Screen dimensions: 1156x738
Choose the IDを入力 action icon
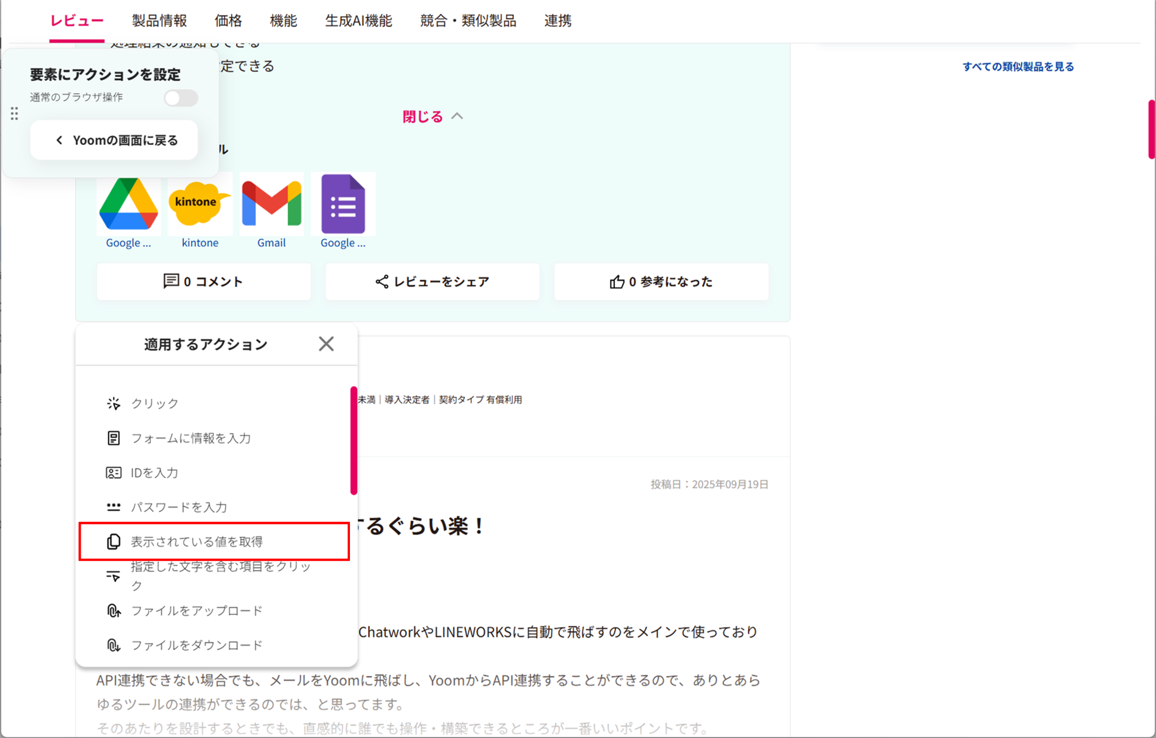click(113, 473)
